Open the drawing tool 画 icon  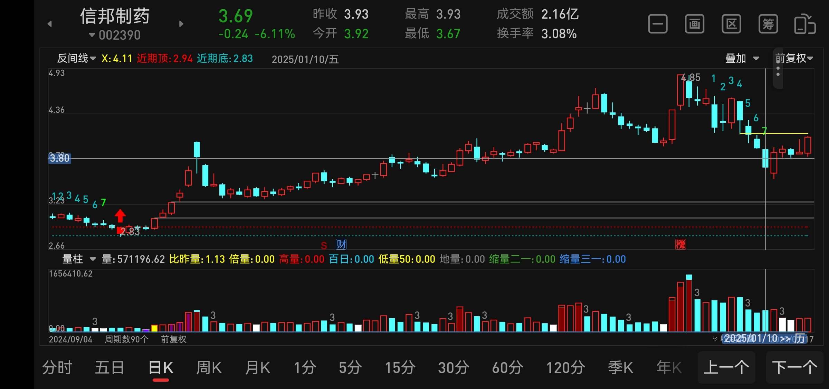695,24
